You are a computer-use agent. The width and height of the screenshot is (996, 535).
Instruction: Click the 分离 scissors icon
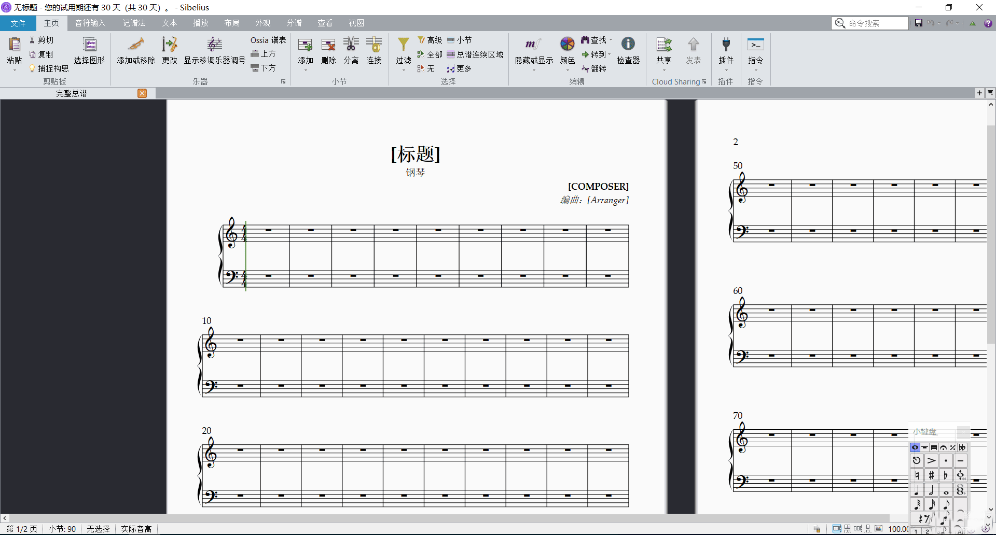pyautogui.click(x=351, y=45)
